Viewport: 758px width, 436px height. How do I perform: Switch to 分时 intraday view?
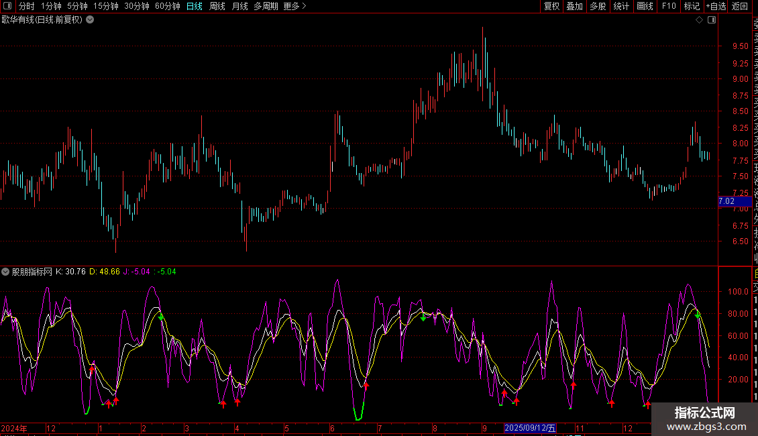(27, 6)
